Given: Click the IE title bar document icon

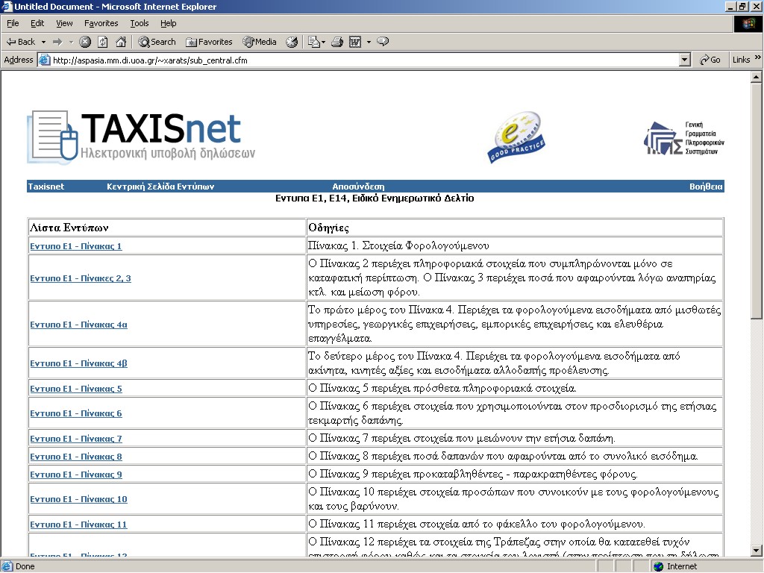Looking at the screenshot, I should coord(6,6).
